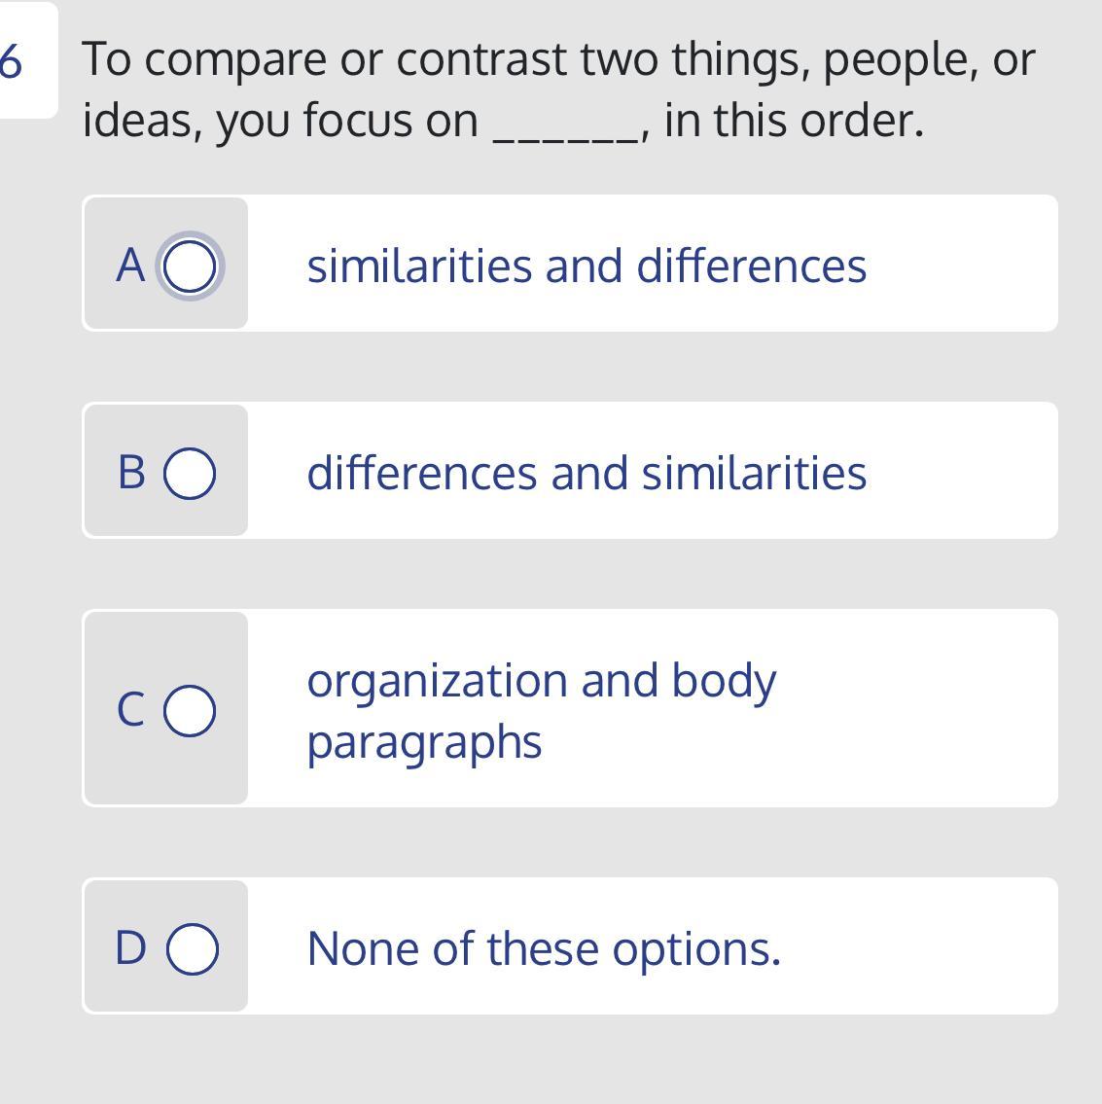Click the word "paragraphs" in option C

[424, 742]
